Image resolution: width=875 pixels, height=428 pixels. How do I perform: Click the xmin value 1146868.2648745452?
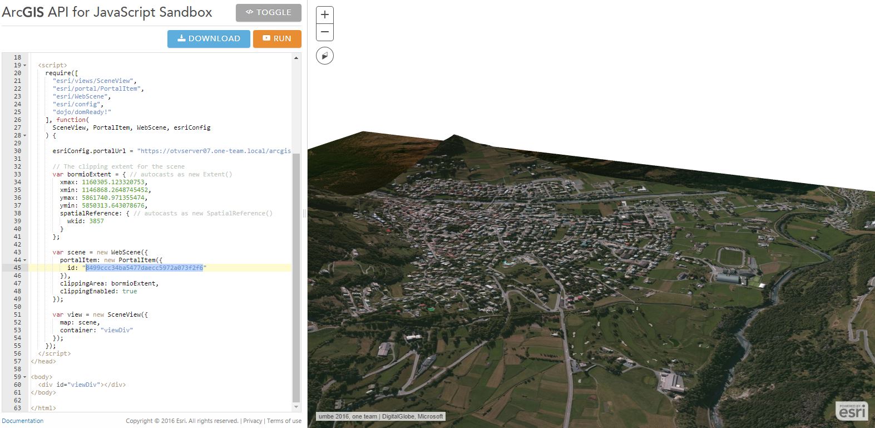(x=115, y=190)
